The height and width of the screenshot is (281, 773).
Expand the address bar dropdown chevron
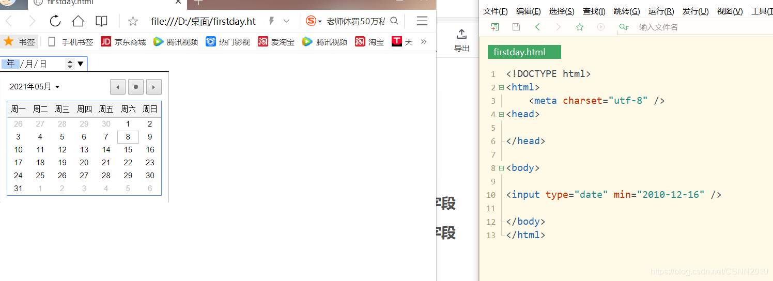286,21
